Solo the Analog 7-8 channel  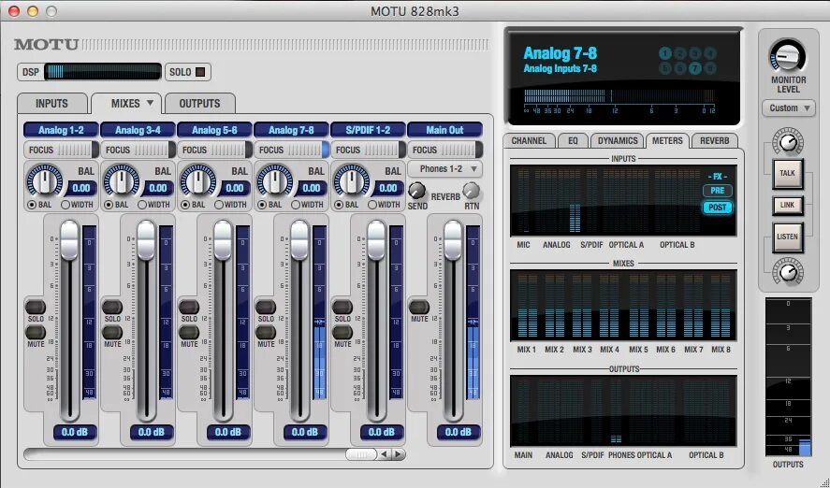[266, 307]
